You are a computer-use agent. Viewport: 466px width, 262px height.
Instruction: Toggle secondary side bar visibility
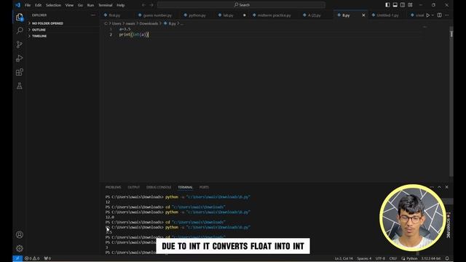[x=403, y=5]
